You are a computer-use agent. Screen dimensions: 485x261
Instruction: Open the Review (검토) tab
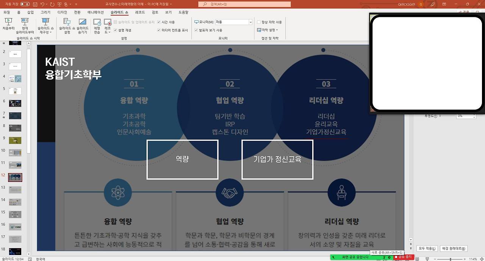[155, 12]
